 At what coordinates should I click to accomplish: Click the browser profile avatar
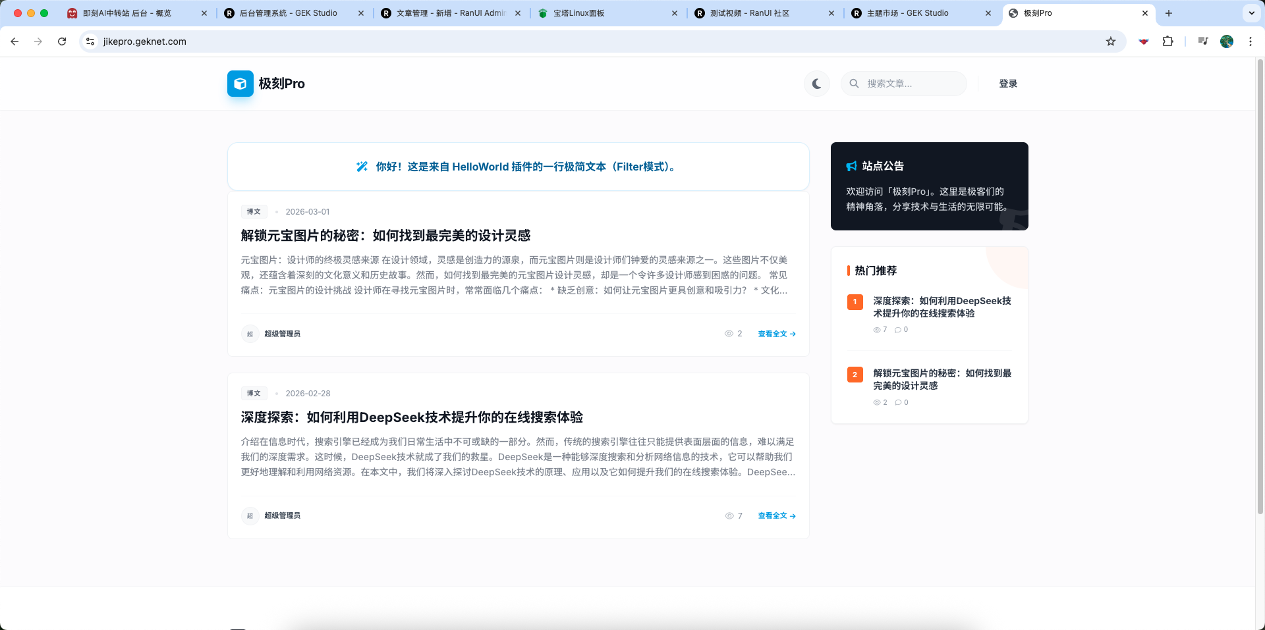(x=1226, y=41)
